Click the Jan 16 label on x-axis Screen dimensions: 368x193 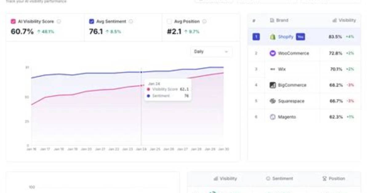31,149
